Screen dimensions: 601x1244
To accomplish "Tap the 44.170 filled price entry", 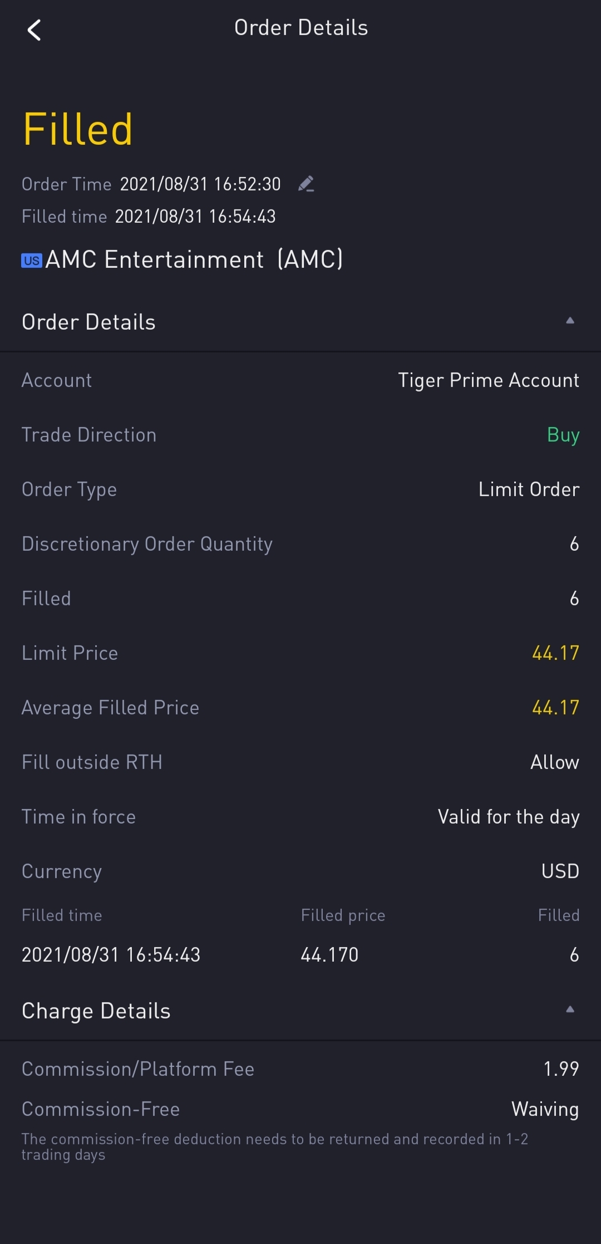I will click(329, 955).
